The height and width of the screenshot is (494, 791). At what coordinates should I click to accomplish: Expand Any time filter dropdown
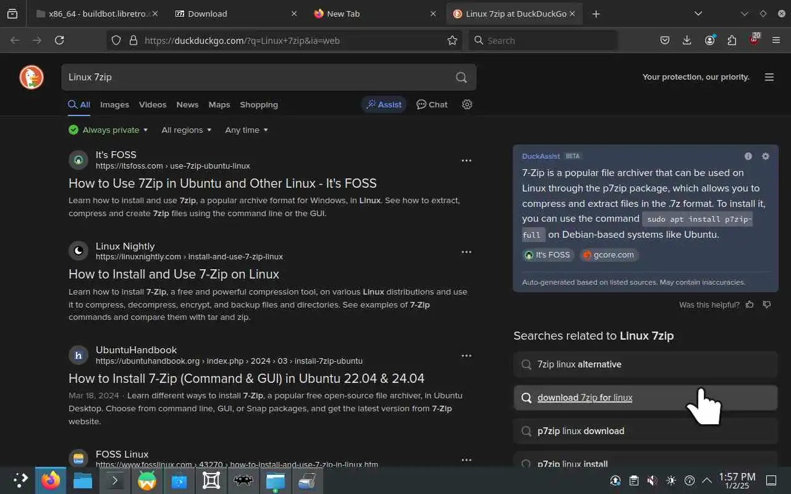[x=247, y=130]
